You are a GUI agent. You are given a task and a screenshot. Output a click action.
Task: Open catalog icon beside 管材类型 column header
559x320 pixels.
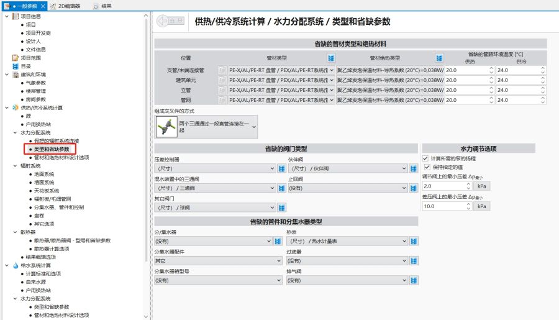(x=331, y=58)
